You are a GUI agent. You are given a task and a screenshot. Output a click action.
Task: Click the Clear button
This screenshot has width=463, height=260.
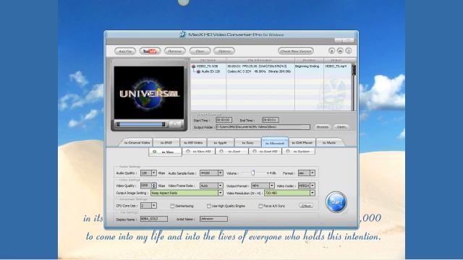pos(200,51)
